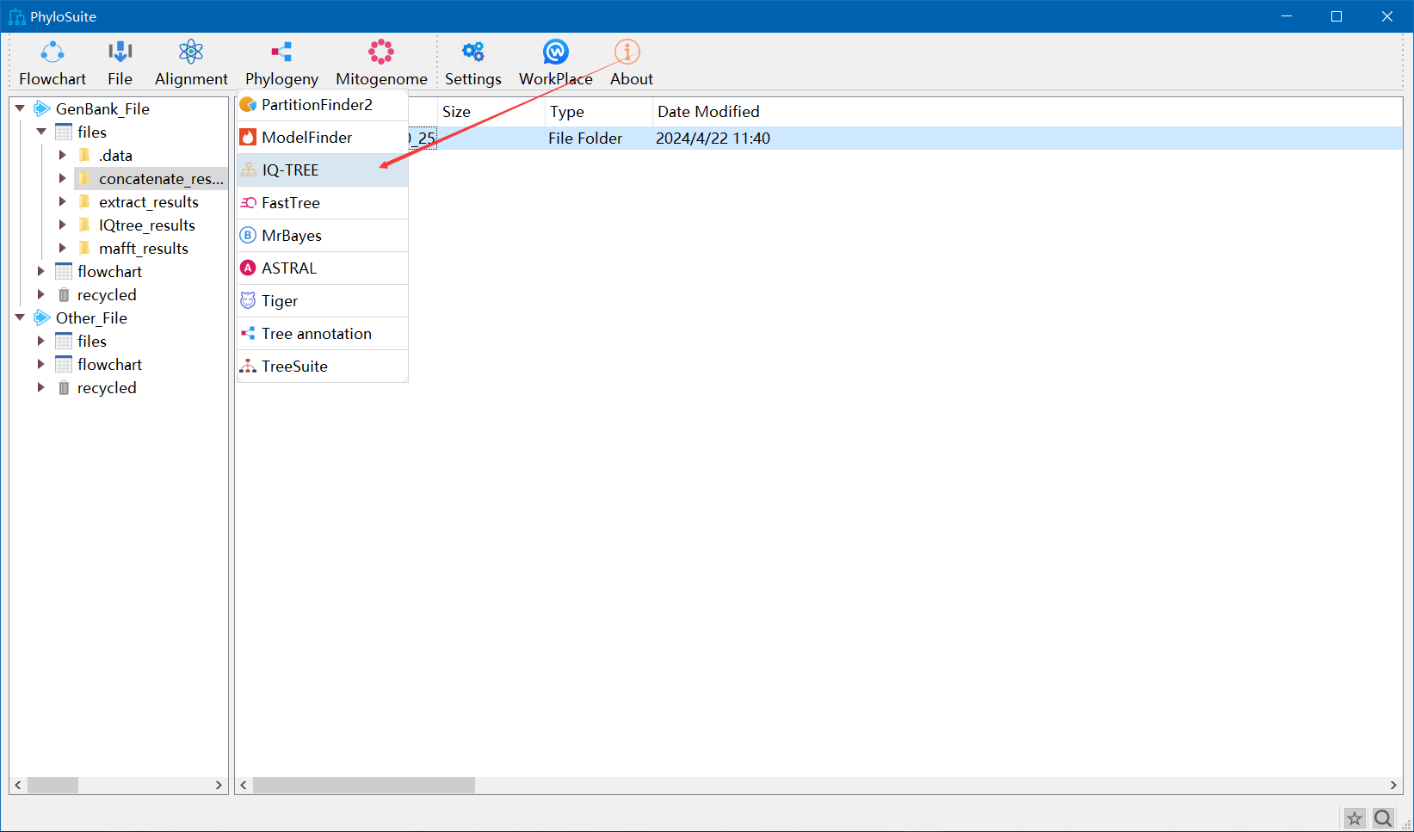Click the WorkPlace icon
Screen dimensions: 1414x832
(556, 52)
